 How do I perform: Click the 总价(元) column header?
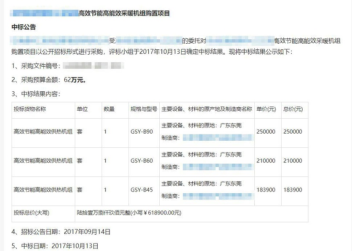[293, 109]
